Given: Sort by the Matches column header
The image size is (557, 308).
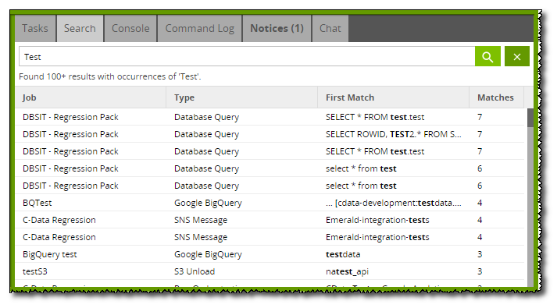Looking at the screenshot, I should click(x=496, y=97).
